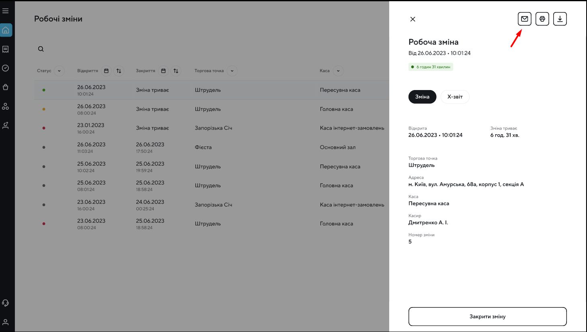Sort by Відкриття column
This screenshot has height=332, width=587.
[x=119, y=71]
